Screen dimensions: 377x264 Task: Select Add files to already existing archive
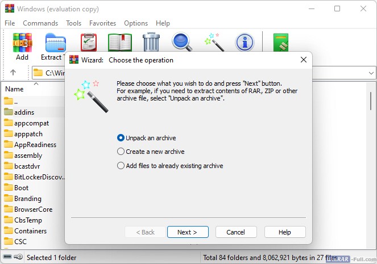(121, 166)
